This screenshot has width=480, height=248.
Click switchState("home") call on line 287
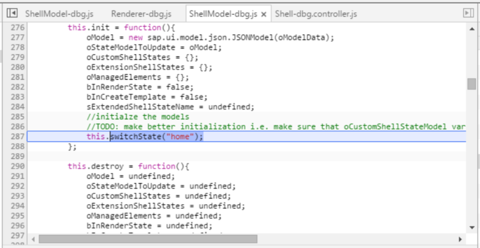pos(156,136)
